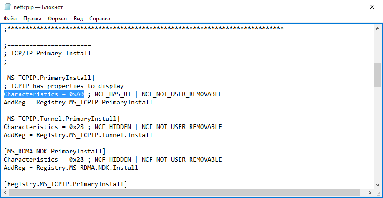Open the Справка menu
The height and width of the screenshot is (198, 383).
(100, 19)
